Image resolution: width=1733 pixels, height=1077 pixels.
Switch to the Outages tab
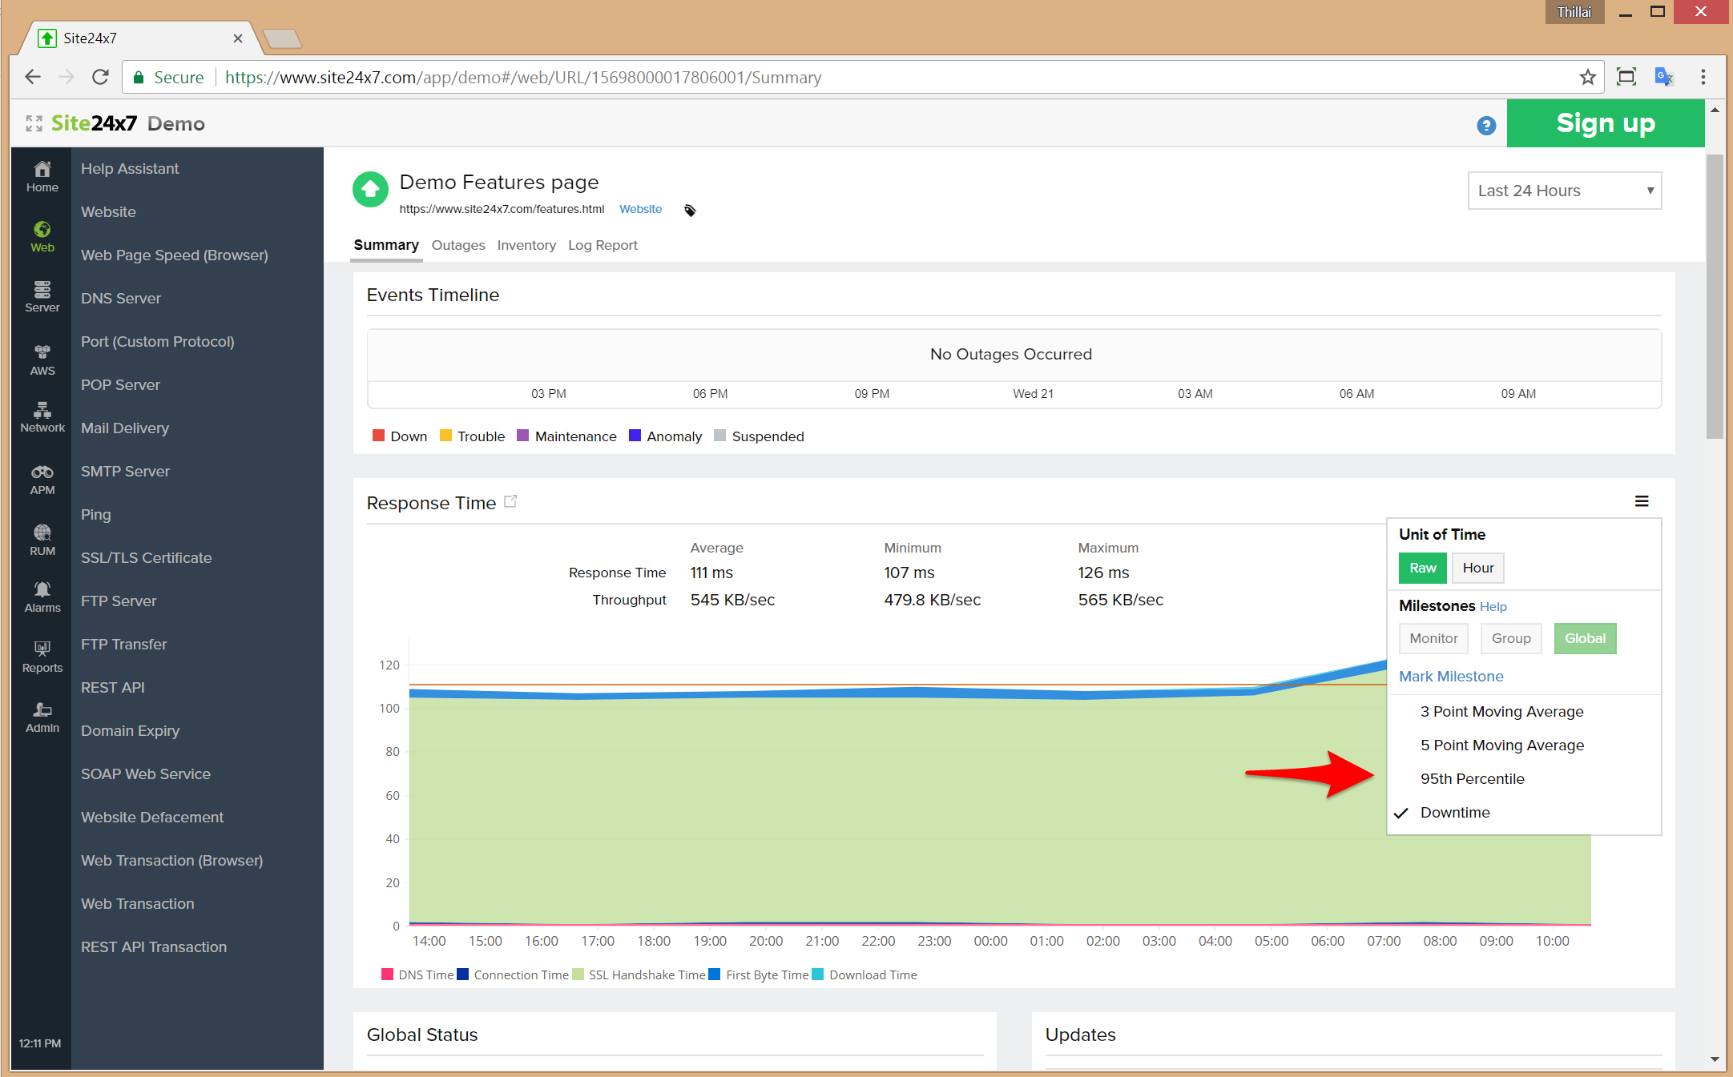click(x=457, y=245)
